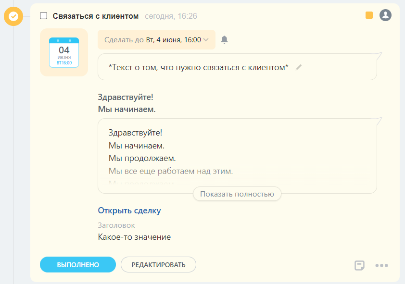
Task: Click the timestamp сегодня, 16:26
Action: click(x=171, y=16)
